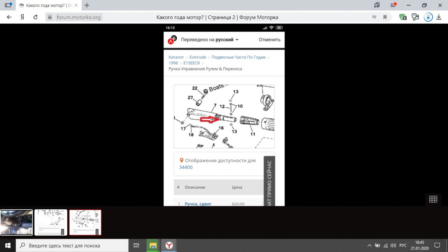Expand hidden system tray icons

[369, 245]
